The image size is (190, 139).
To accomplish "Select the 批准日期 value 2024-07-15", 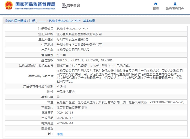I will [x=65, y=113].
